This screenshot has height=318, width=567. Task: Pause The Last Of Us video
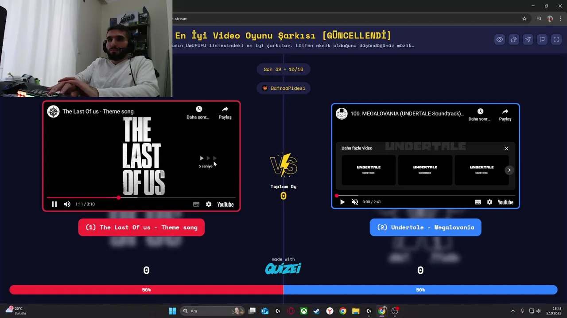pos(54,204)
